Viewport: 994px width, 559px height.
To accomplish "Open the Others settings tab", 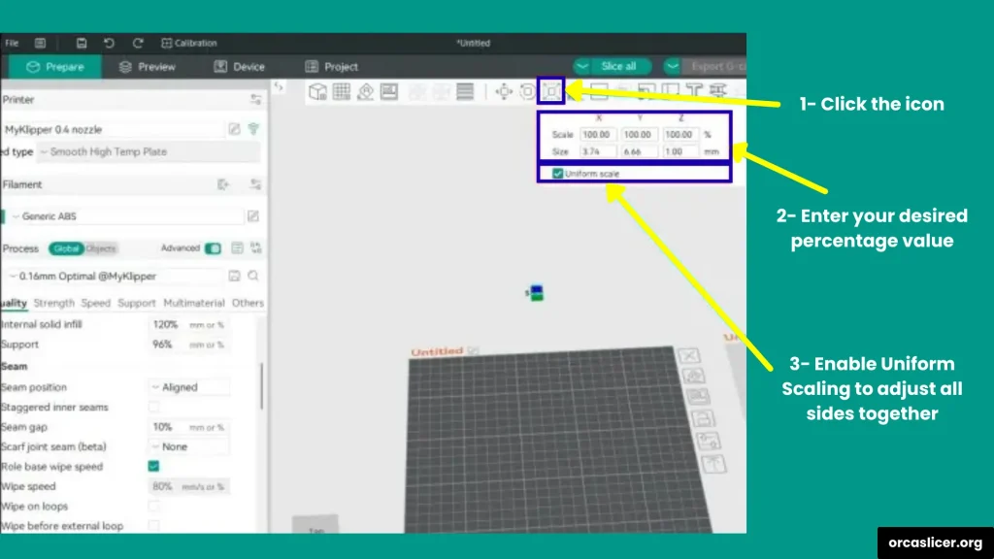I will coord(248,303).
